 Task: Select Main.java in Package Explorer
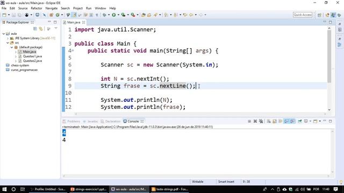[x=30, y=52]
